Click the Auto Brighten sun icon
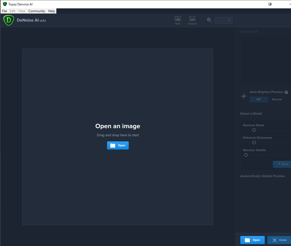 click(x=244, y=96)
